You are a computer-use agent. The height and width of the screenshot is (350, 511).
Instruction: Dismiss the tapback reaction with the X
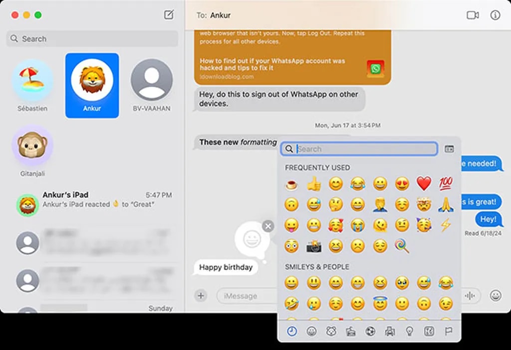tap(268, 227)
